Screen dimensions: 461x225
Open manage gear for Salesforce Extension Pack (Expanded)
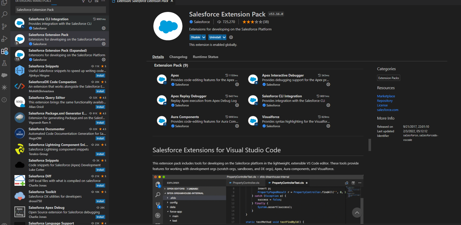pyautogui.click(x=104, y=60)
